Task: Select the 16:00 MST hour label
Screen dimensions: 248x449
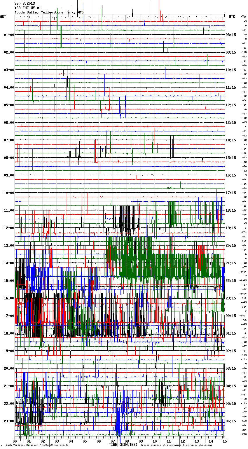Action: [x=9, y=298]
